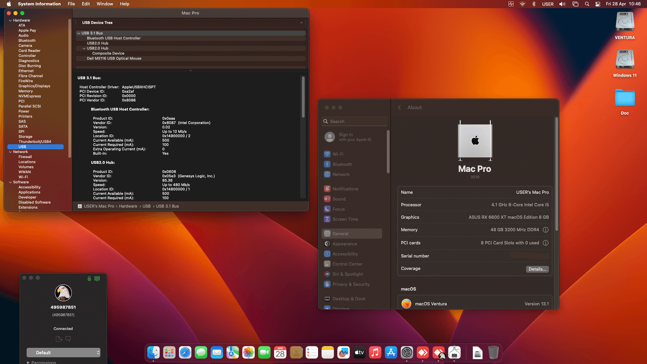647x364 pixels.
Task: Open Doc folder on desktop
Action: click(625, 102)
